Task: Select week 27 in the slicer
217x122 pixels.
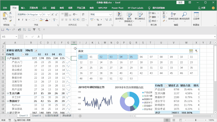Action: coord(113,68)
